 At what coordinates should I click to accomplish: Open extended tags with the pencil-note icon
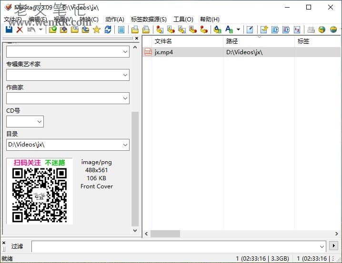[250, 29]
